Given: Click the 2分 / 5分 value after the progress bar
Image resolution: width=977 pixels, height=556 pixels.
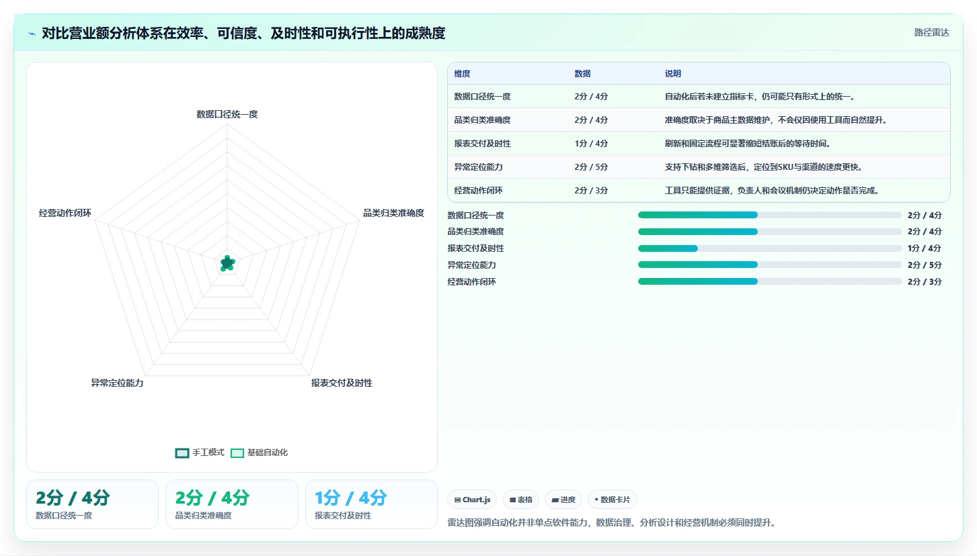Looking at the screenshot, I should (925, 265).
